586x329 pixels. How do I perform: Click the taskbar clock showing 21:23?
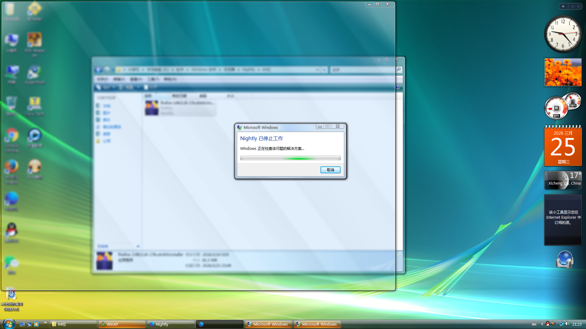(577, 324)
